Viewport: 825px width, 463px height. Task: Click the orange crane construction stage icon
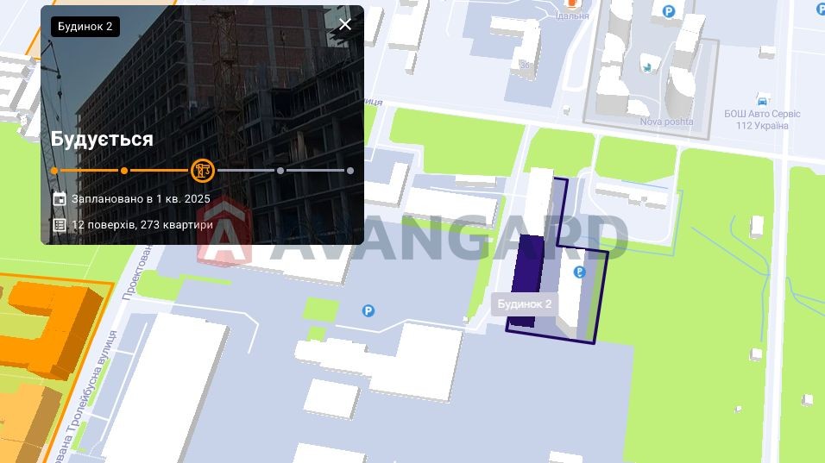coord(202,170)
